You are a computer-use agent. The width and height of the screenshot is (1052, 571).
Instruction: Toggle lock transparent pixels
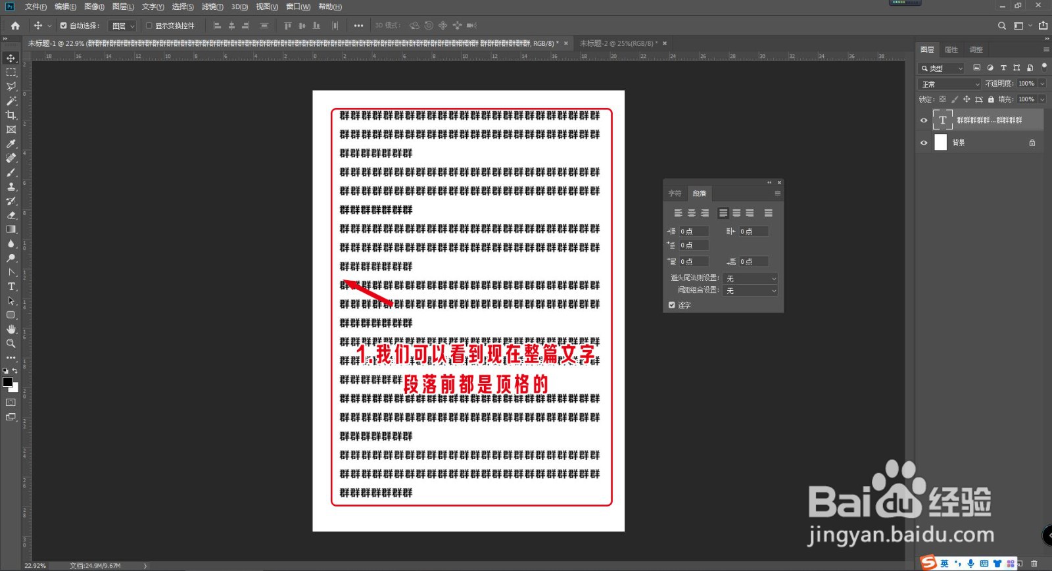[x=942, y=99]
